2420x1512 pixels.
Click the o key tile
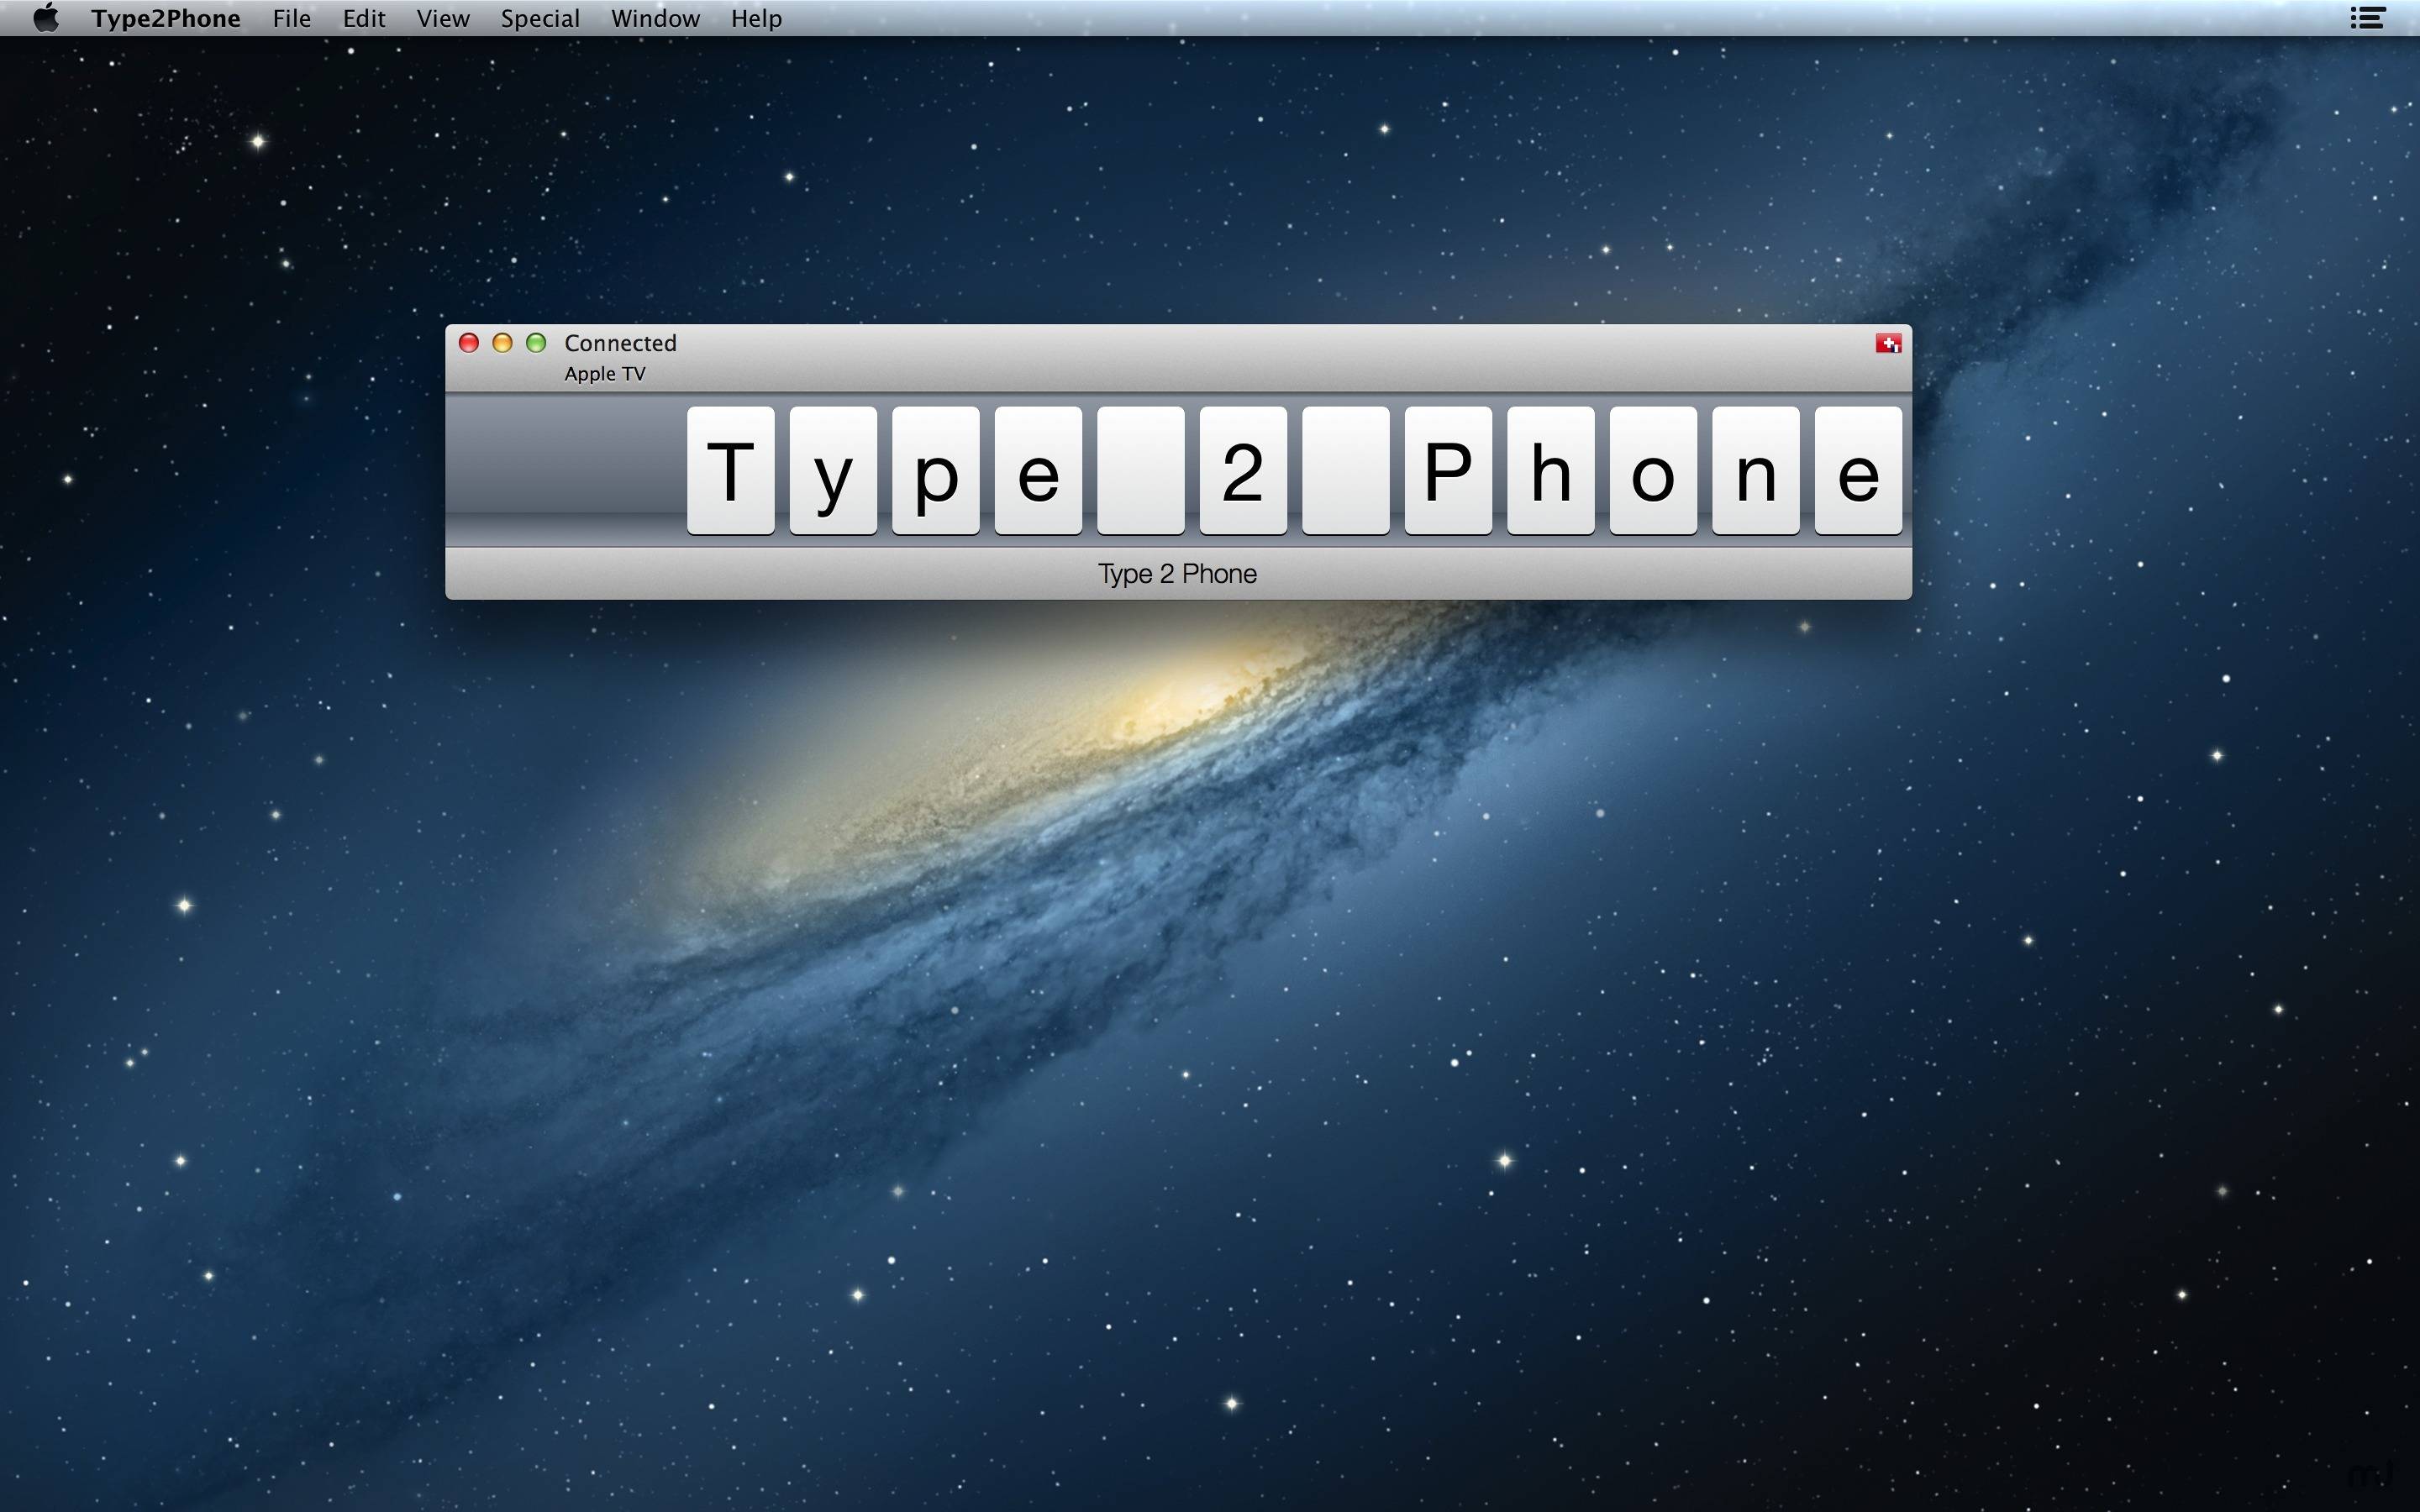pos(1653,471)
